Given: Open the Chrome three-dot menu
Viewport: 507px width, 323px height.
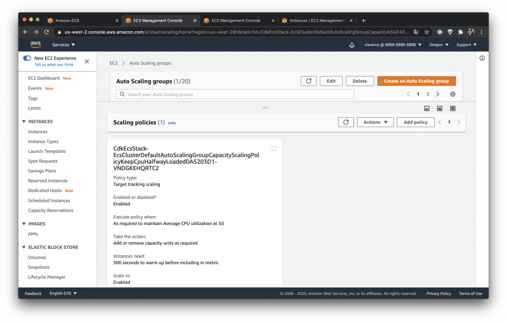Looking at the screenshot, I should tap(481, 32).
